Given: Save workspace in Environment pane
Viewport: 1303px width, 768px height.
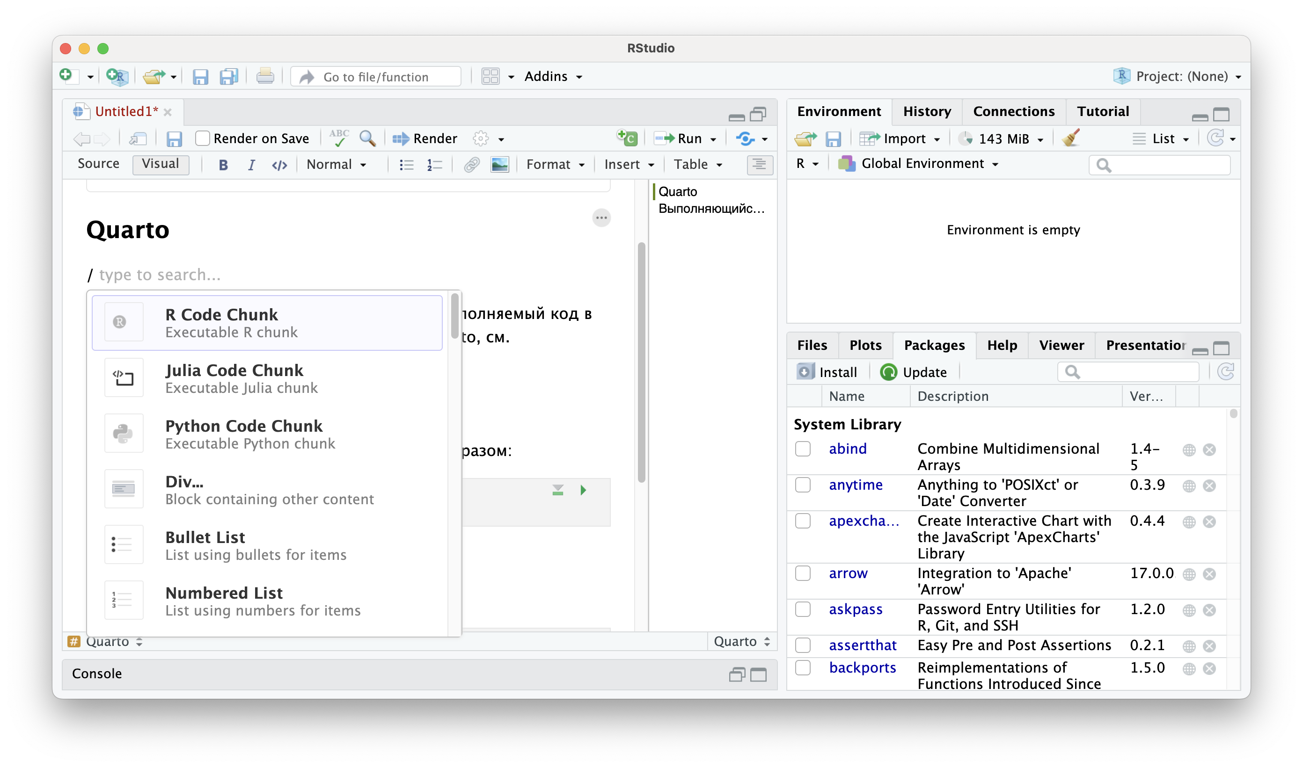Looking at the screenshot, I should pos(833,139).
